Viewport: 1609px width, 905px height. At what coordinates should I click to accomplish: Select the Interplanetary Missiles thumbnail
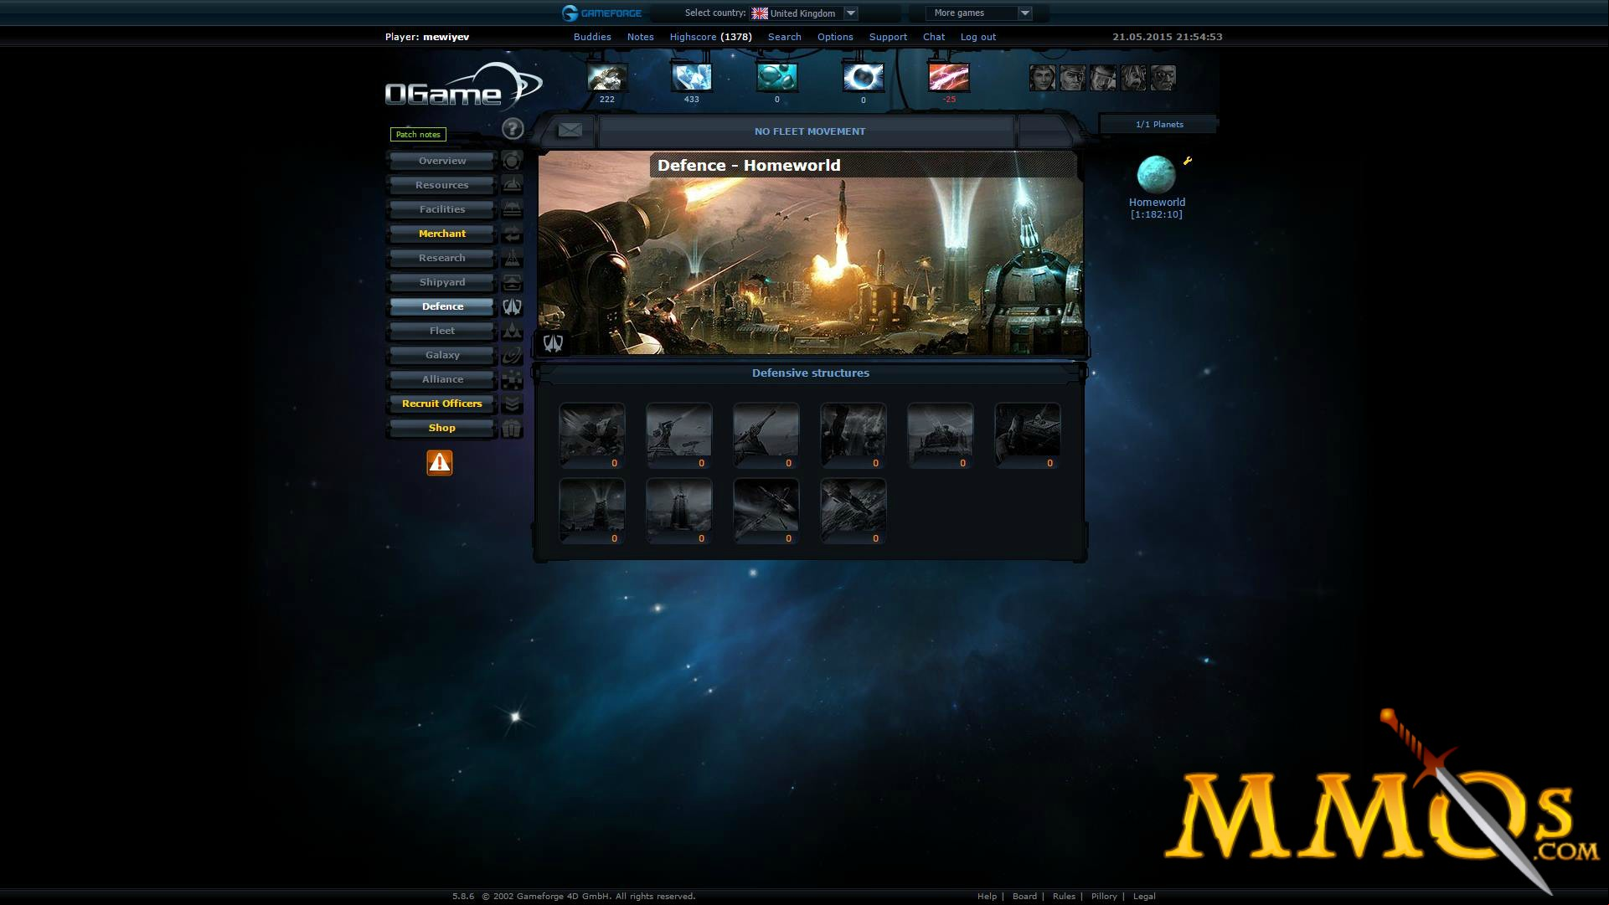(853, 510)
